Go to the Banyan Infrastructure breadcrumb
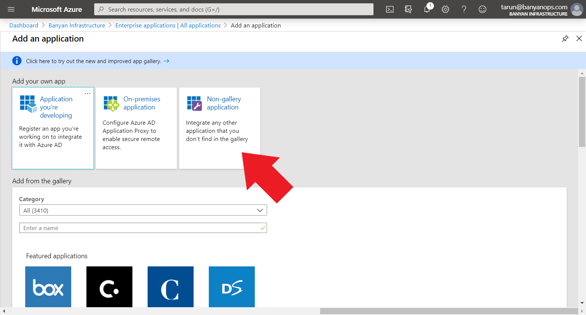The width and height of the screenshot is (586, 315). (77, 25)
